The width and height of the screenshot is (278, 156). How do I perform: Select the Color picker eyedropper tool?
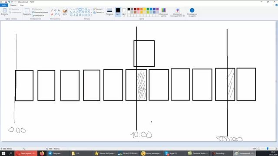55,14
